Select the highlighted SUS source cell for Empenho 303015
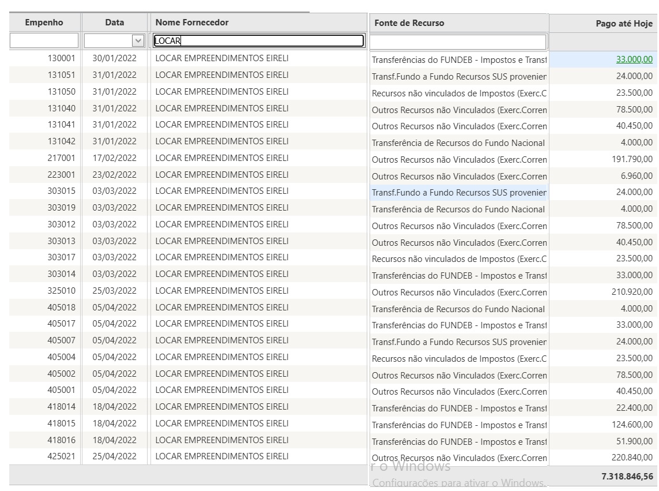This screenshot has width=659, height=491. click(x=459, y=193)
